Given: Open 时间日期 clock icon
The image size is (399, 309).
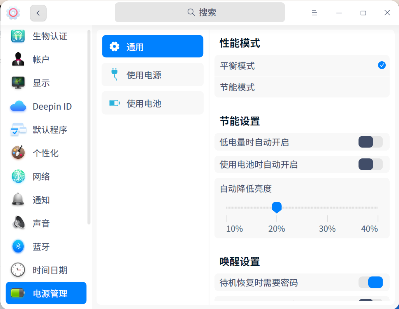Looking at the screenshot, I should coord(18,270).
